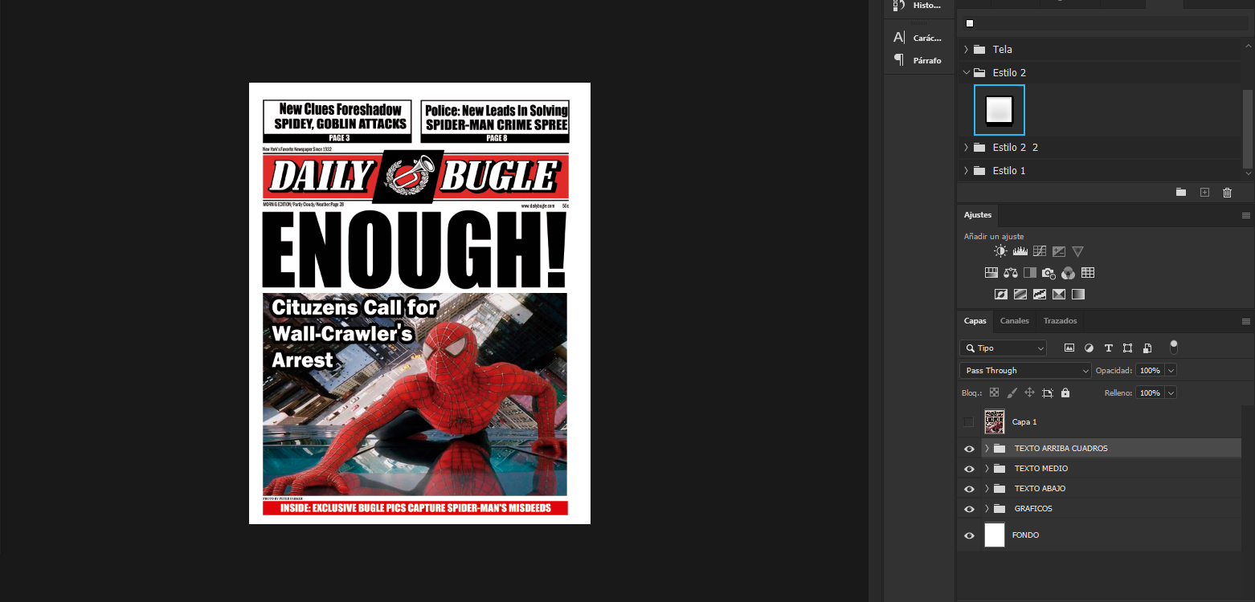This screenshot has width=1255, height=602.
Task: Add a Posterize adjustment
Action: point(1020,294)
